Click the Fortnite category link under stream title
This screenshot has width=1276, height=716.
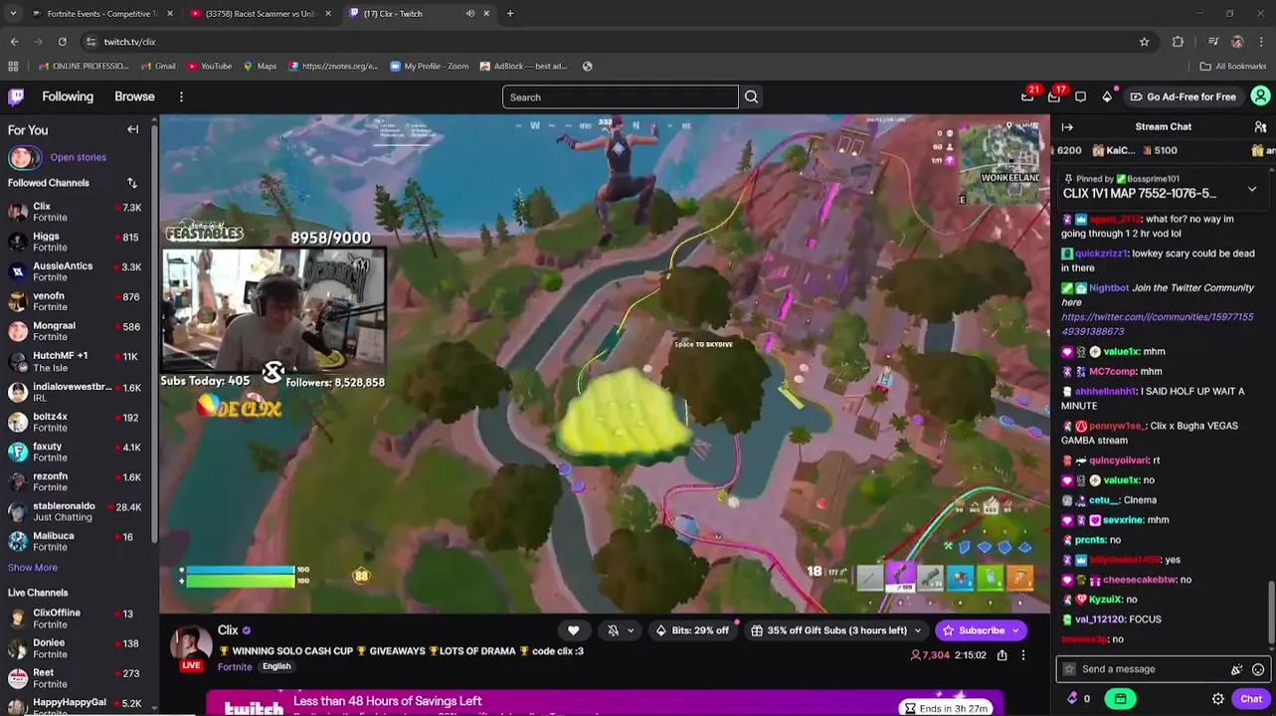pos(235,666)
